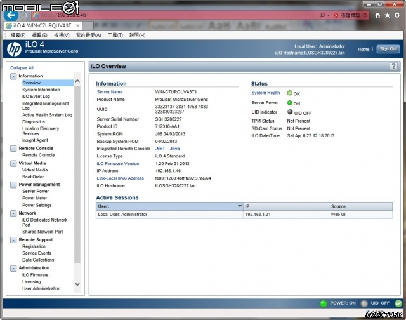Open the 檔案(F) menu
Viewport: 406px width, 320px height.
pyautogui.click(x=18, y=36)
